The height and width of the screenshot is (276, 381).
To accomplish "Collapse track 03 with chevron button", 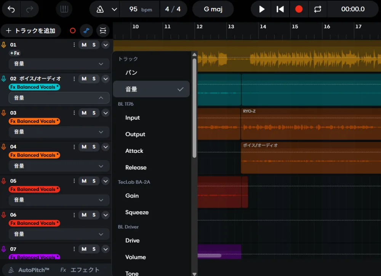I will [x=106, y=113].
